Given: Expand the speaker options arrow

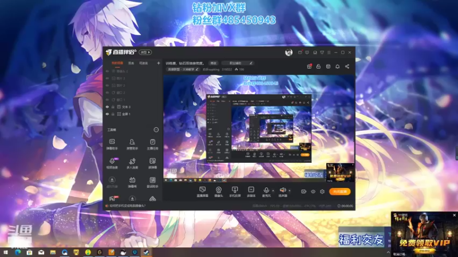Looking at the screenshot, I should (x=290, y=191).
